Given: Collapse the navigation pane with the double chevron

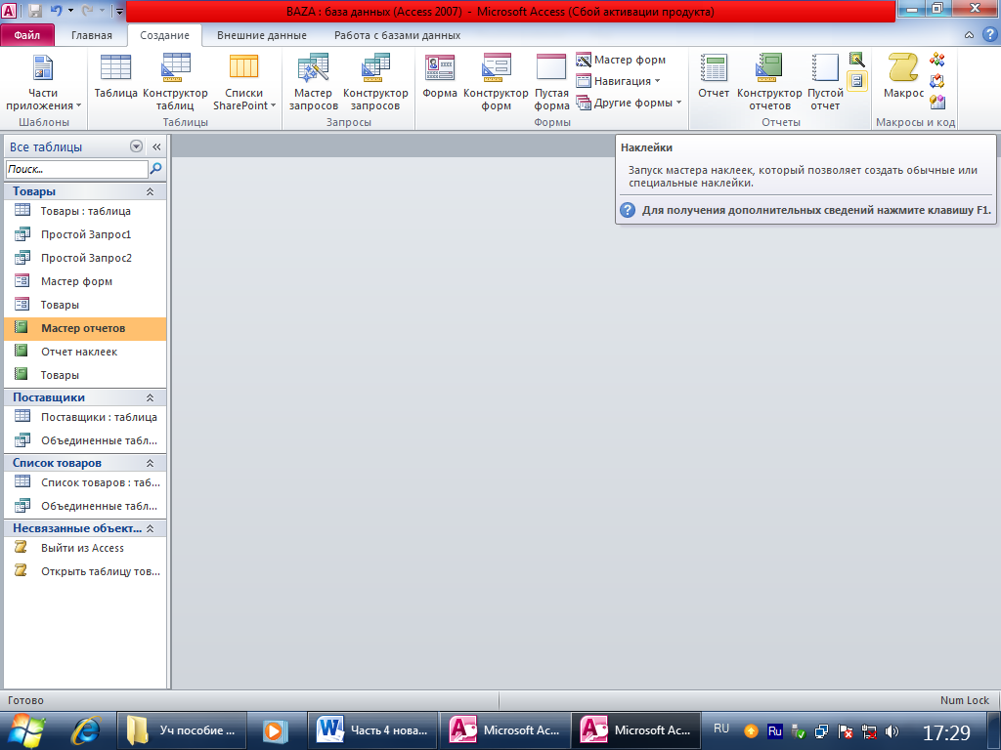Looking at the screenshot, I should coord(156,146).
